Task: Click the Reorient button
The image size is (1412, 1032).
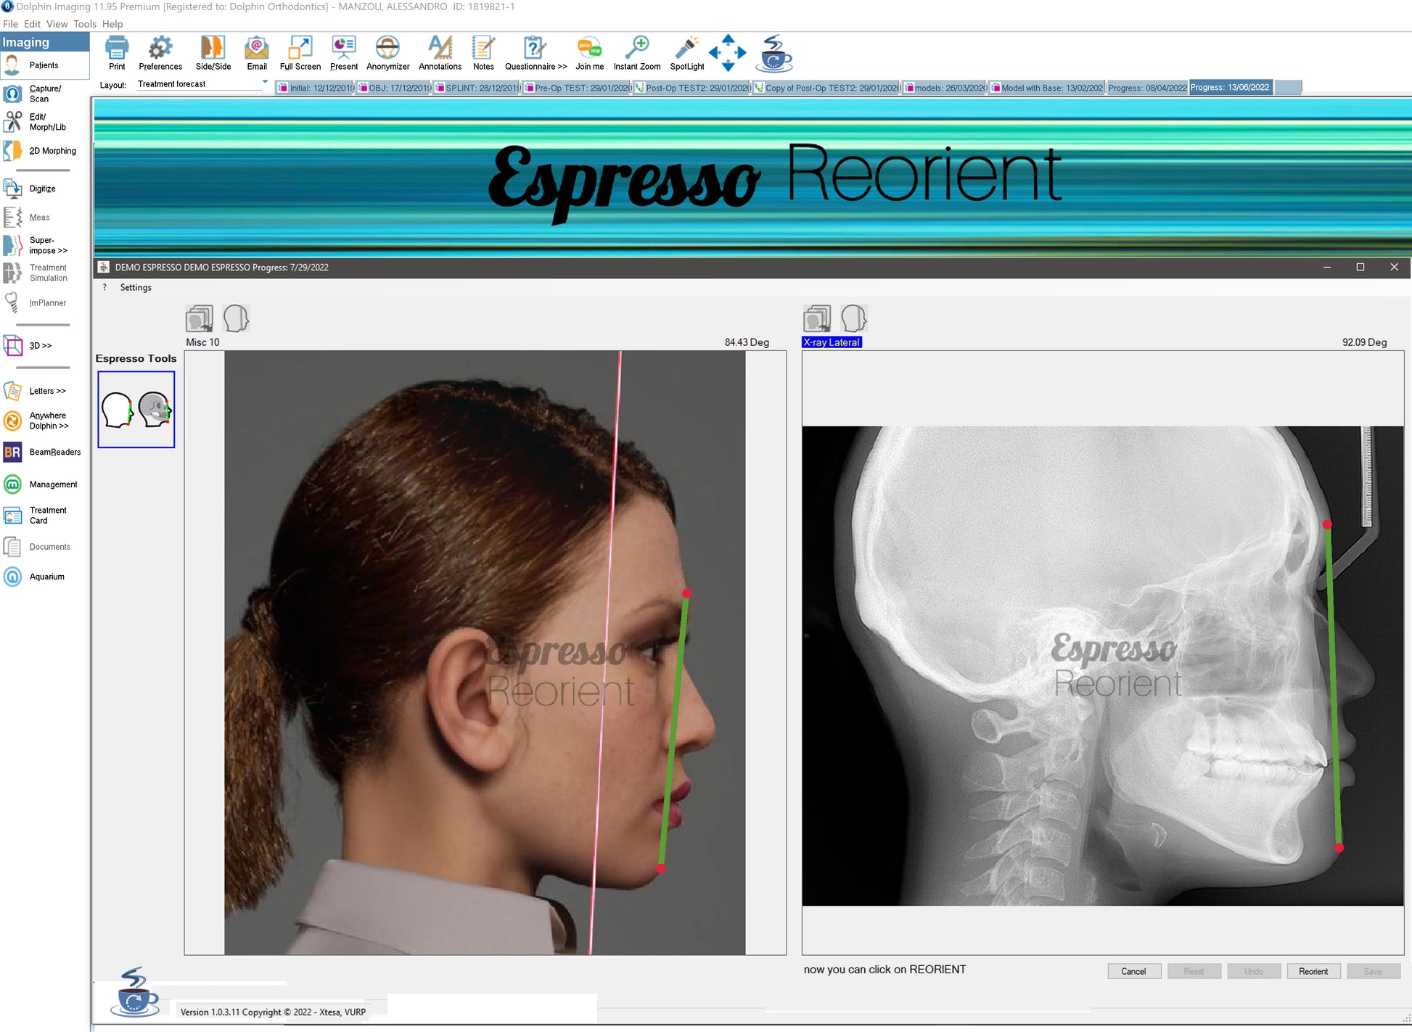Action: click(x=1313, y=971)
